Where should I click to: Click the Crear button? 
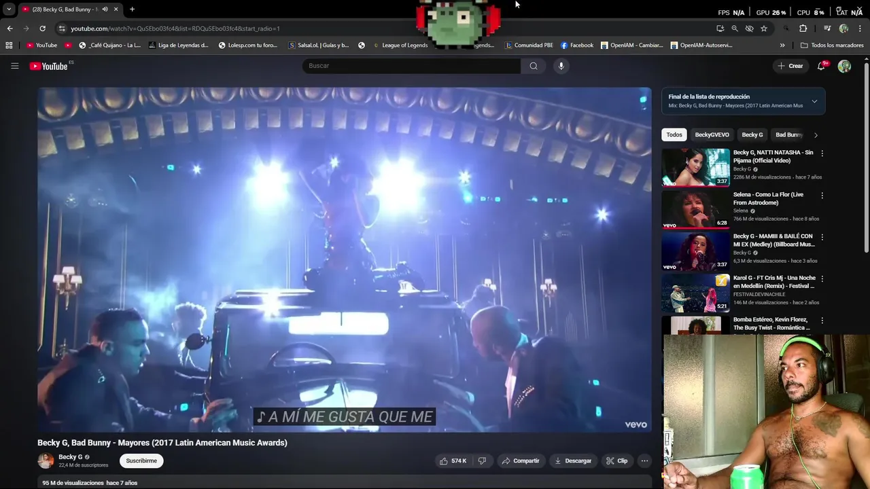[x=790, y=66]
